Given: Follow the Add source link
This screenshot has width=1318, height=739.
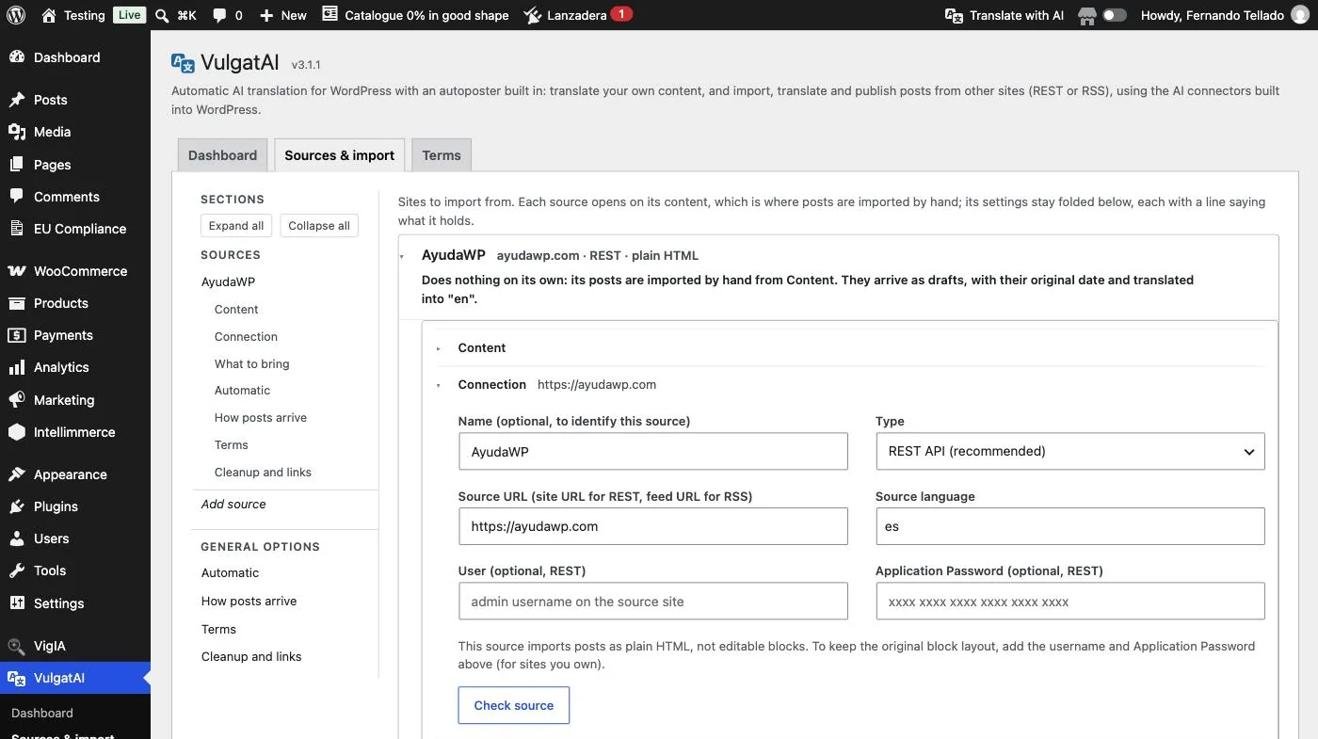Looking at the screenshot, I should [x=233, y=505].
